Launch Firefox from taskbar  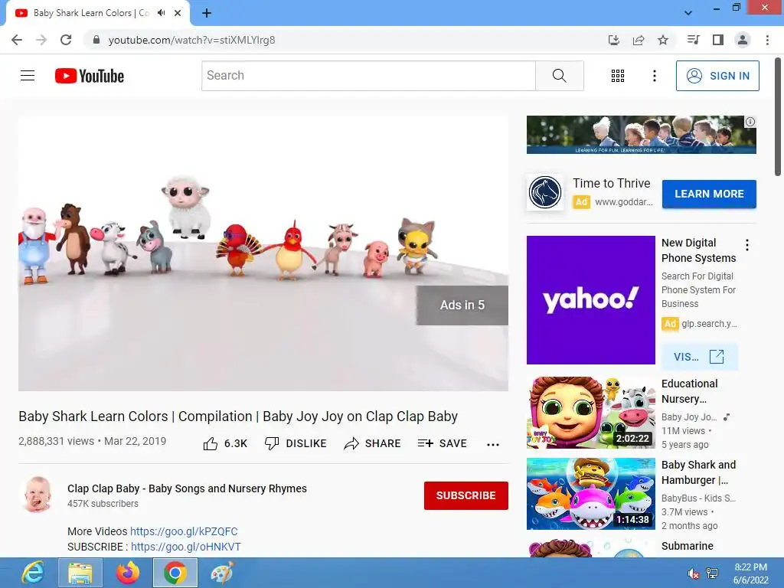point(128,573)
